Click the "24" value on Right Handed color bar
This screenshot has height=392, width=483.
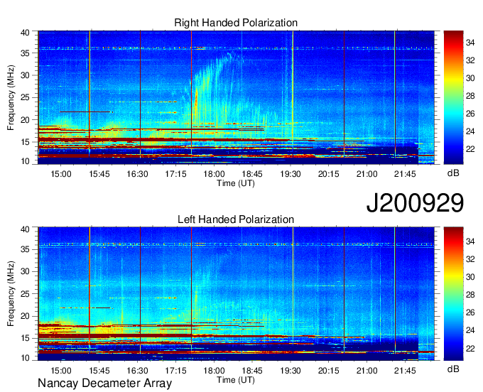[470, 131]
